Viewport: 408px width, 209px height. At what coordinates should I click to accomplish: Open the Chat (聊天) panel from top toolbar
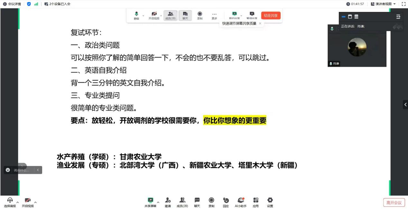pyautogui.click(x=185, y=15)
